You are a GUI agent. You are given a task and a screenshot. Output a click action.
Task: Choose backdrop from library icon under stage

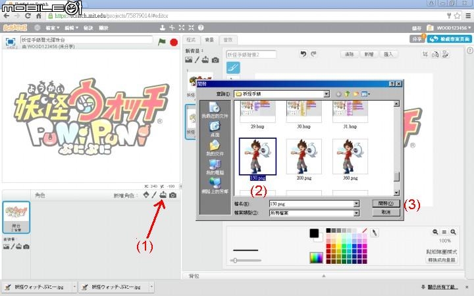click(6, 247)
